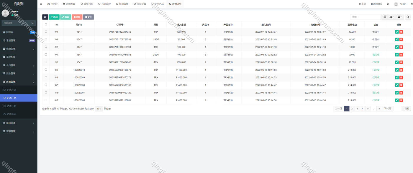Delete order row with Id 93
This screenshot has height=173, width=413.
click(401, 39)
